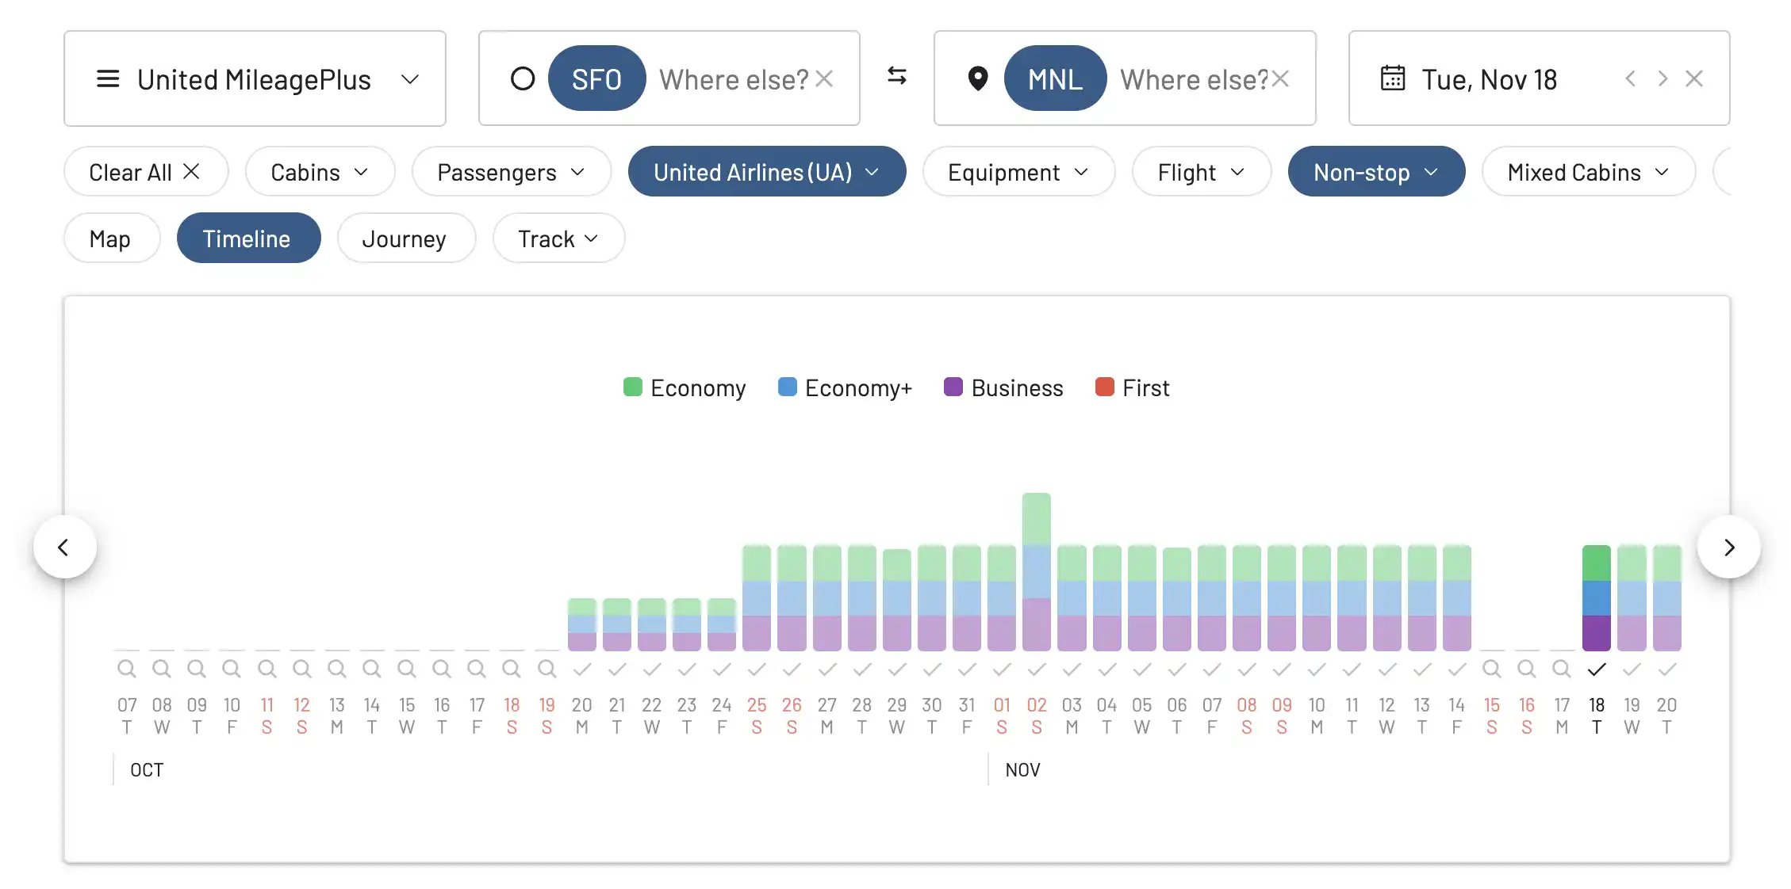This screenshot has width=1791, height=889.
Task: Toggle Business series in chart legend
Action: tap(1003, 387)
